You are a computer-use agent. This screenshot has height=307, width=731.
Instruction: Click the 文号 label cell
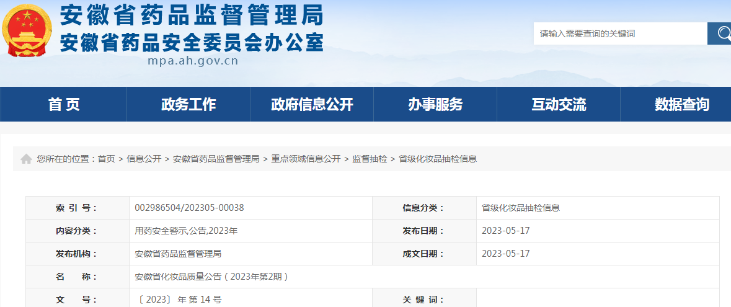pos(78,298)
